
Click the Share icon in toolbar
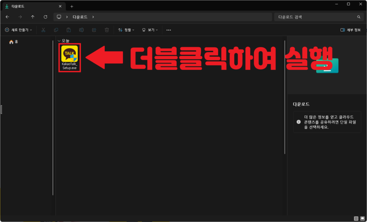point(94,30)
